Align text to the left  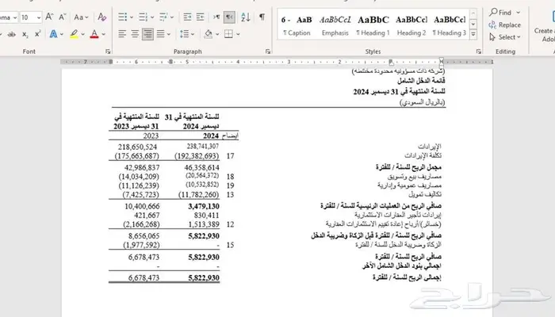coord(122,34)
